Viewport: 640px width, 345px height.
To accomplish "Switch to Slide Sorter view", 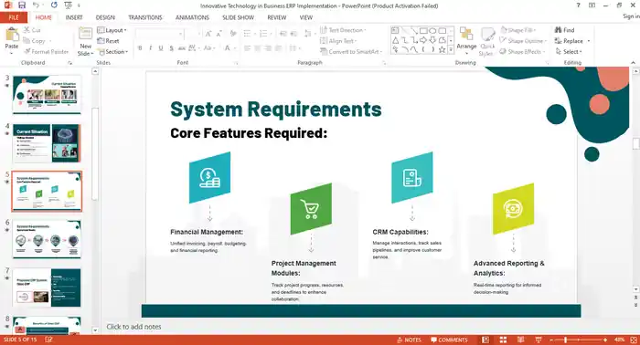I will point(503,340).
